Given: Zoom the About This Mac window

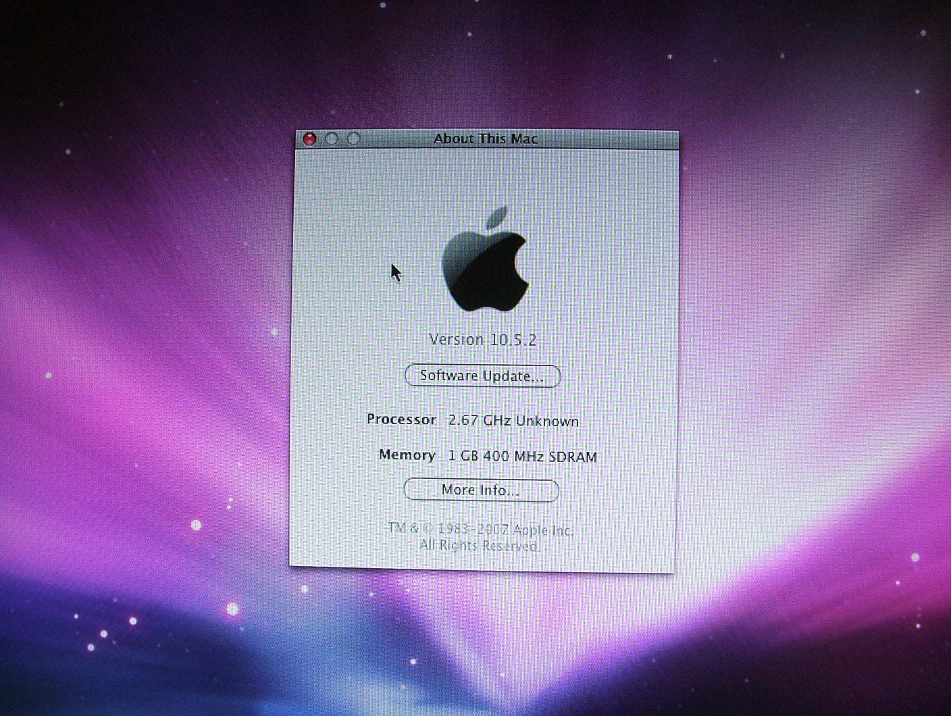Looking at the screenshot, I should pyautogui.click(x=354, y=139).
